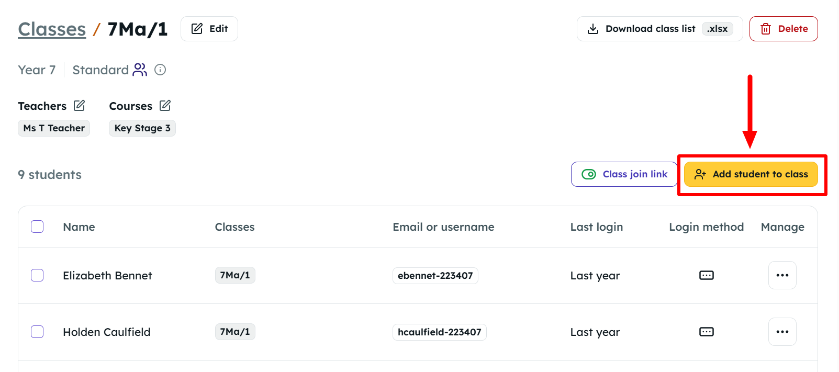Screen dimensions: 839x372
Task: Download class list as .xlsx
Action: coord(659,29)
